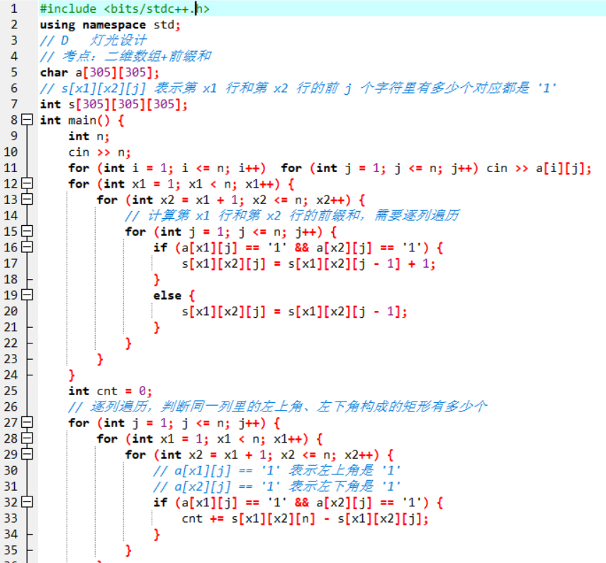Collapse the main() function fold on line 8
The width and height of the screenshot is (606, 563).
click(x=28, y=120)
